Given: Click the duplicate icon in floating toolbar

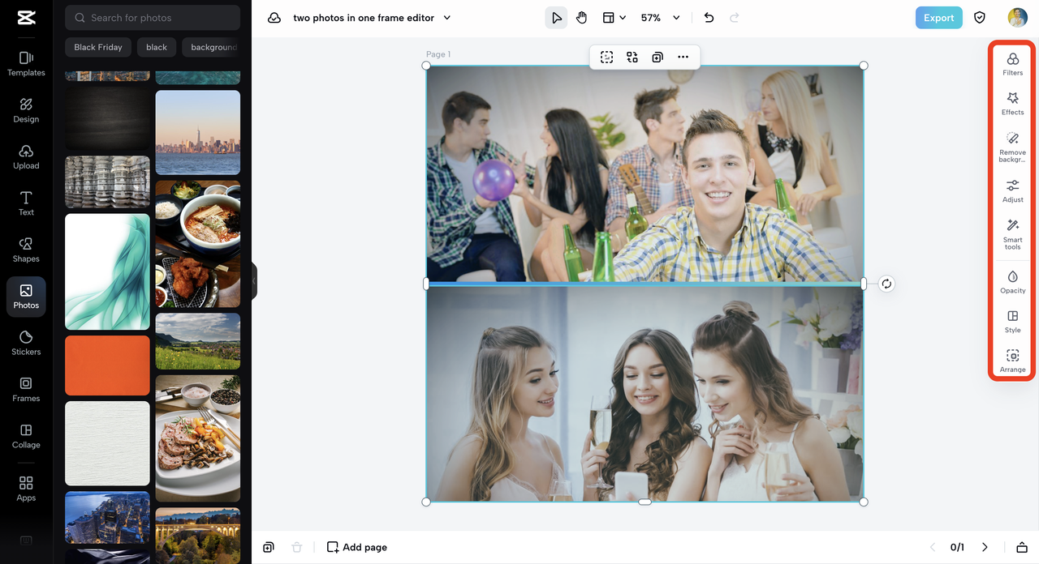Looking at the screenshot, I should point(657,57).
